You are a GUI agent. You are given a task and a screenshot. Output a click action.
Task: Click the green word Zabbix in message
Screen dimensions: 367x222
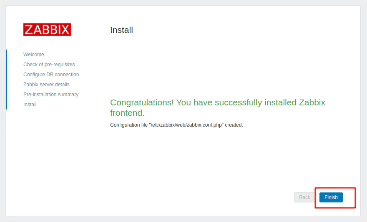(x=312, y=102)
